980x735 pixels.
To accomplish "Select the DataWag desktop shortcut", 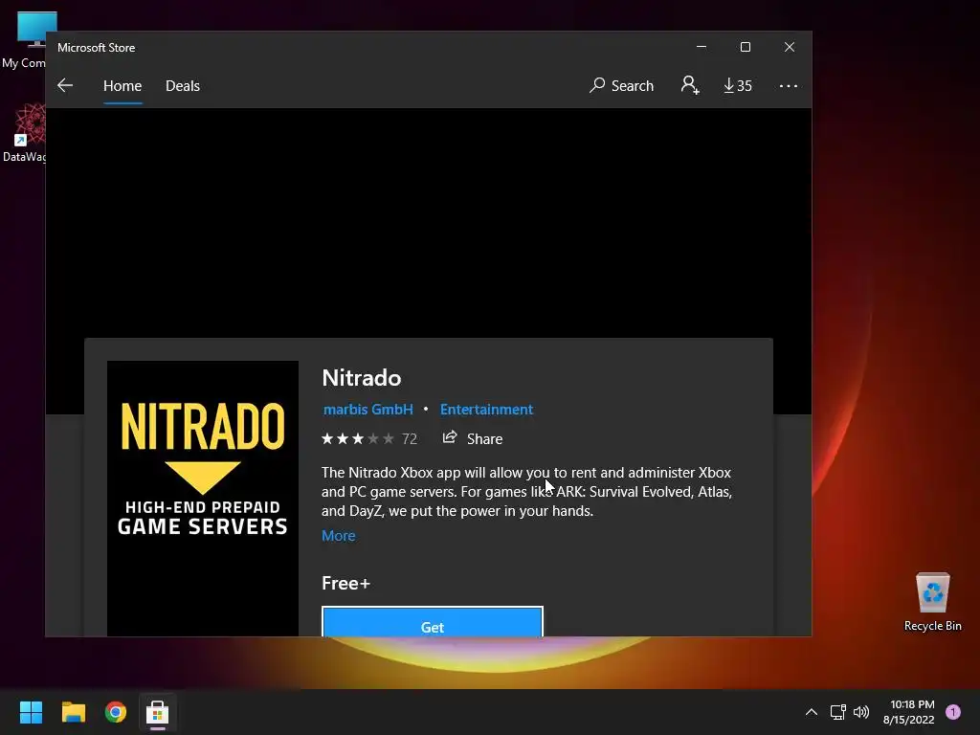I will point(24,133).
